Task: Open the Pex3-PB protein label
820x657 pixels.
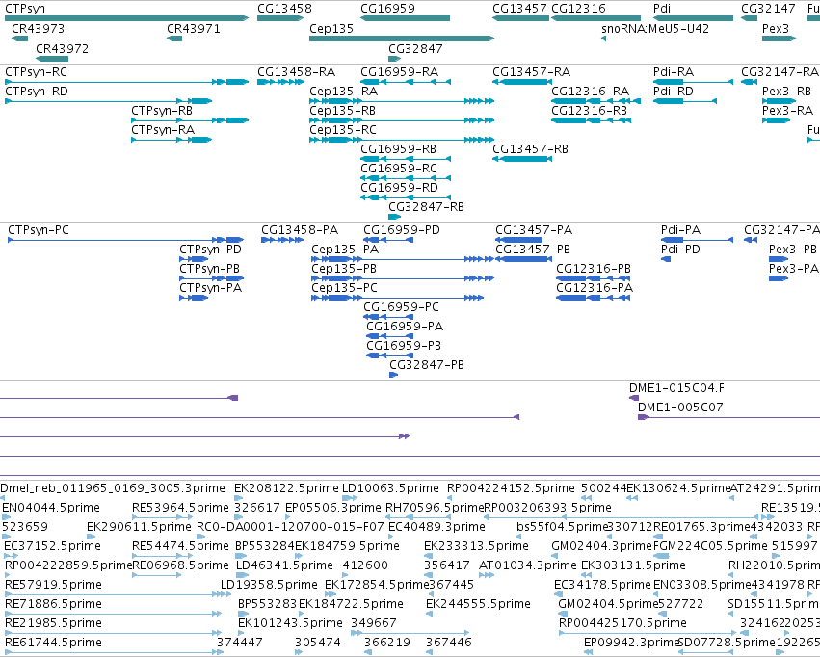Action: (x=793, y=250)
